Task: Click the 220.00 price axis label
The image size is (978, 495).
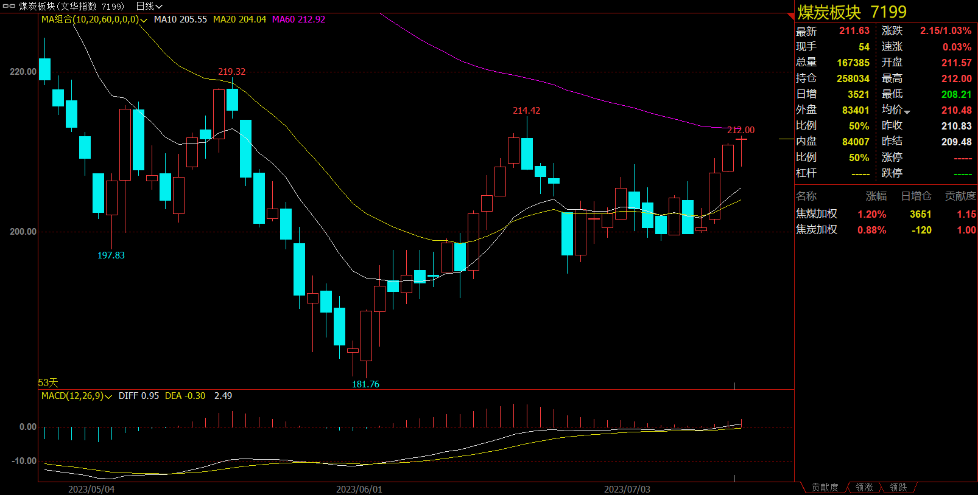Action: [23, 72]
